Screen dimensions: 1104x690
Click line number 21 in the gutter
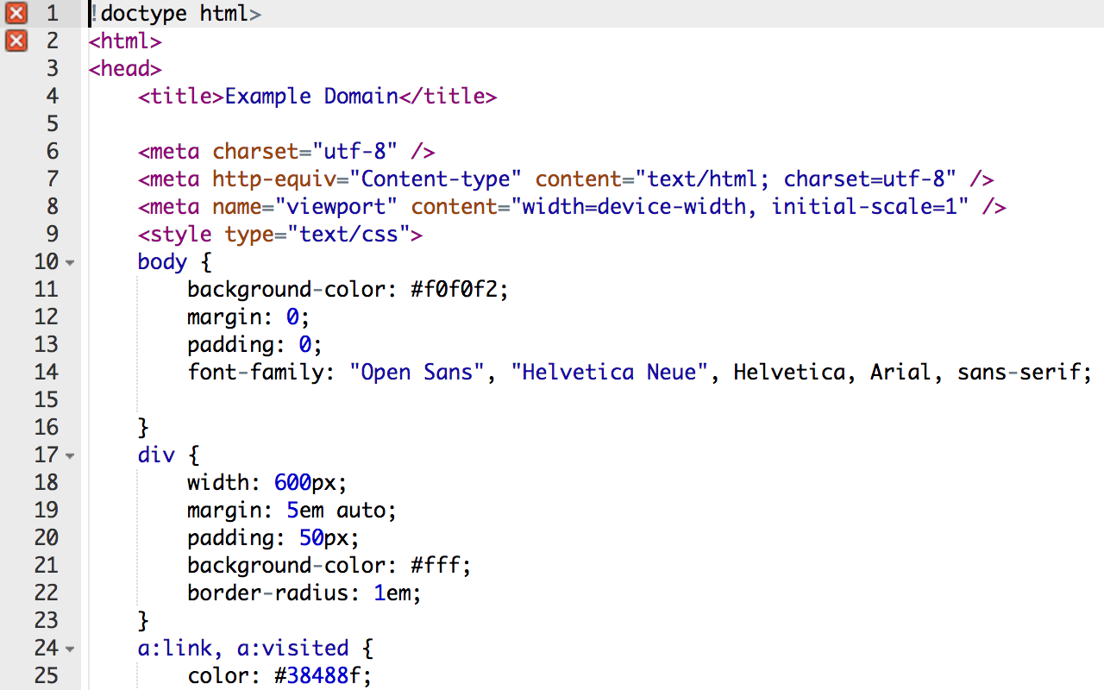pyautogui.click(x=47, y=565)
